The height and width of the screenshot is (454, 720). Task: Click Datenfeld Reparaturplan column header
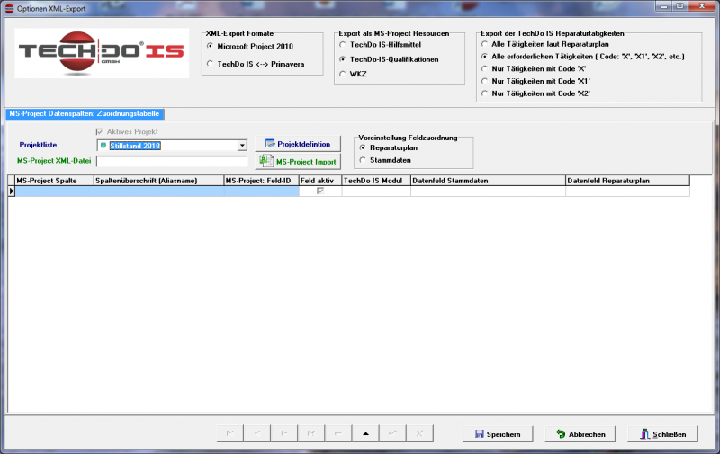(x=627, y=181)
